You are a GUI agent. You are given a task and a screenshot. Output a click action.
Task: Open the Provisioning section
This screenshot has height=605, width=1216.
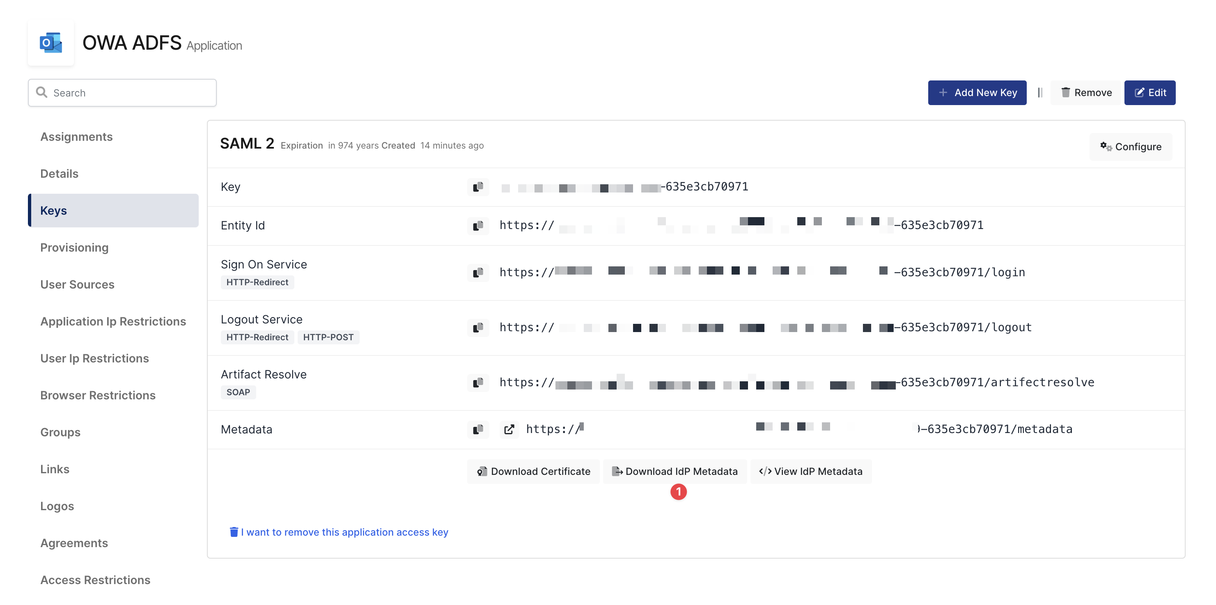[75, 248]
